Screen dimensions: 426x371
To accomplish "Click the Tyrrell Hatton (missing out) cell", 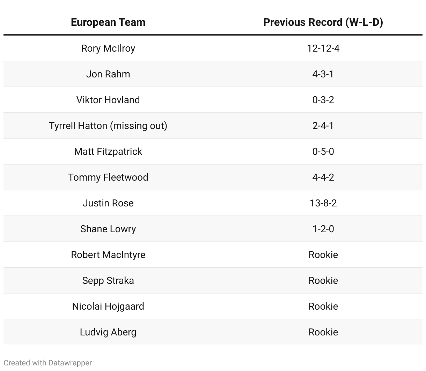I will (x=108, y=126).
